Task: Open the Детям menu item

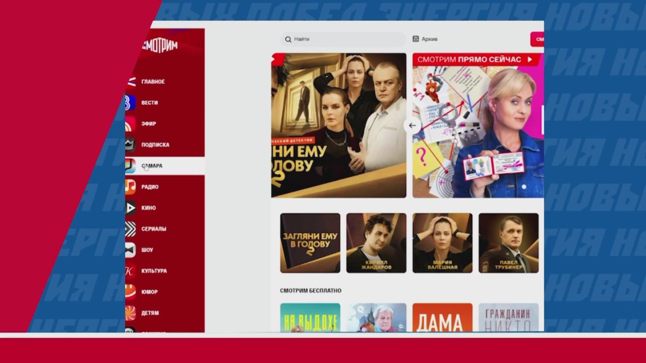Action: (x=150, y=313)
